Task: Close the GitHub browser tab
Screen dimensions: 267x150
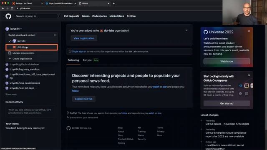Action: [x=108, y=3]
